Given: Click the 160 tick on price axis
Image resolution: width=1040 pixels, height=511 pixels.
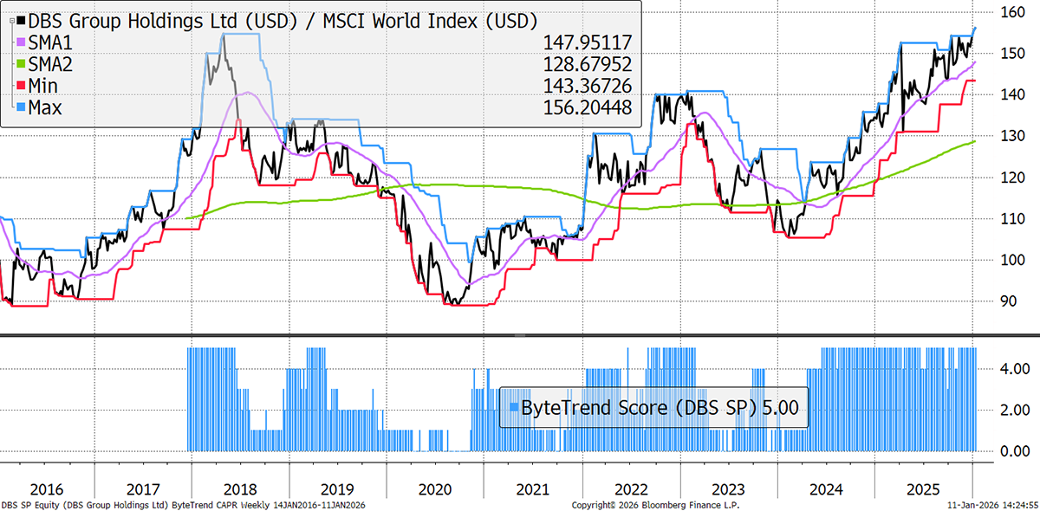Looking at the screenshot, I should click(x=1013, y=12).
